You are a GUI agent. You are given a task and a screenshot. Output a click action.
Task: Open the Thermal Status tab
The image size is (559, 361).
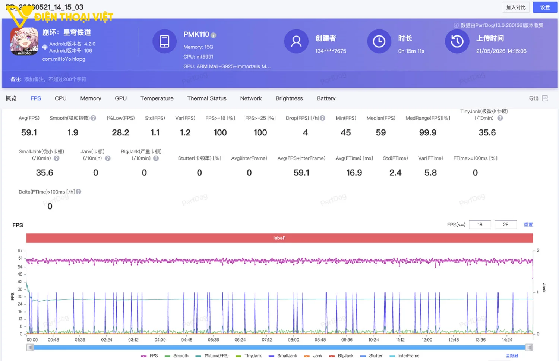(207, 98)
